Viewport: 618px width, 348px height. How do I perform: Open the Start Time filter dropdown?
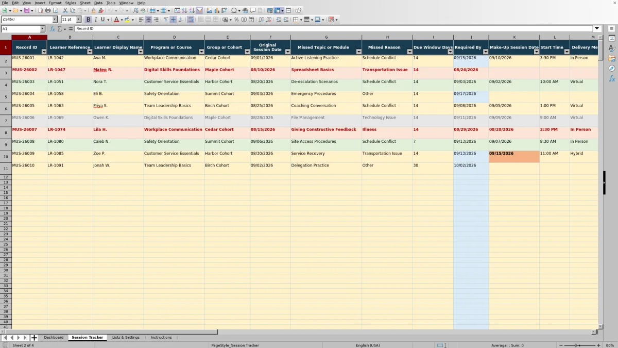point(566,52)
